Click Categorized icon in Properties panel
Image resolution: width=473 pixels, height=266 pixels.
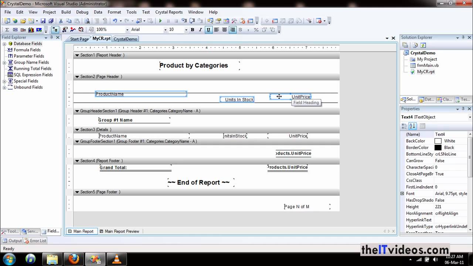point(405,126)
